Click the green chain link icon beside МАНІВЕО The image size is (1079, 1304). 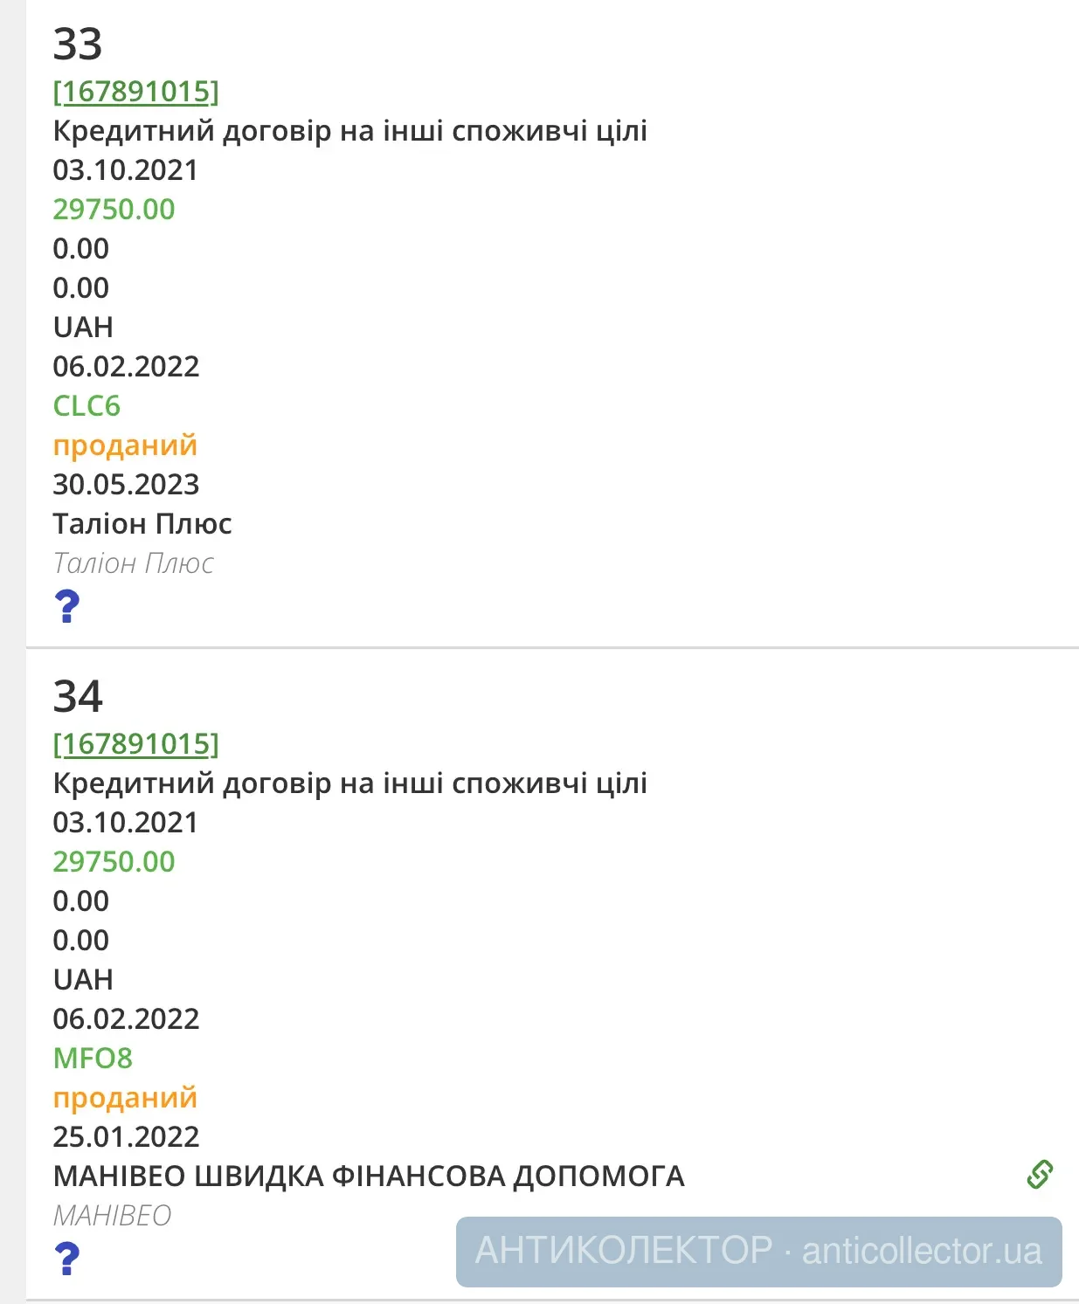[x=1039, y=1175]
